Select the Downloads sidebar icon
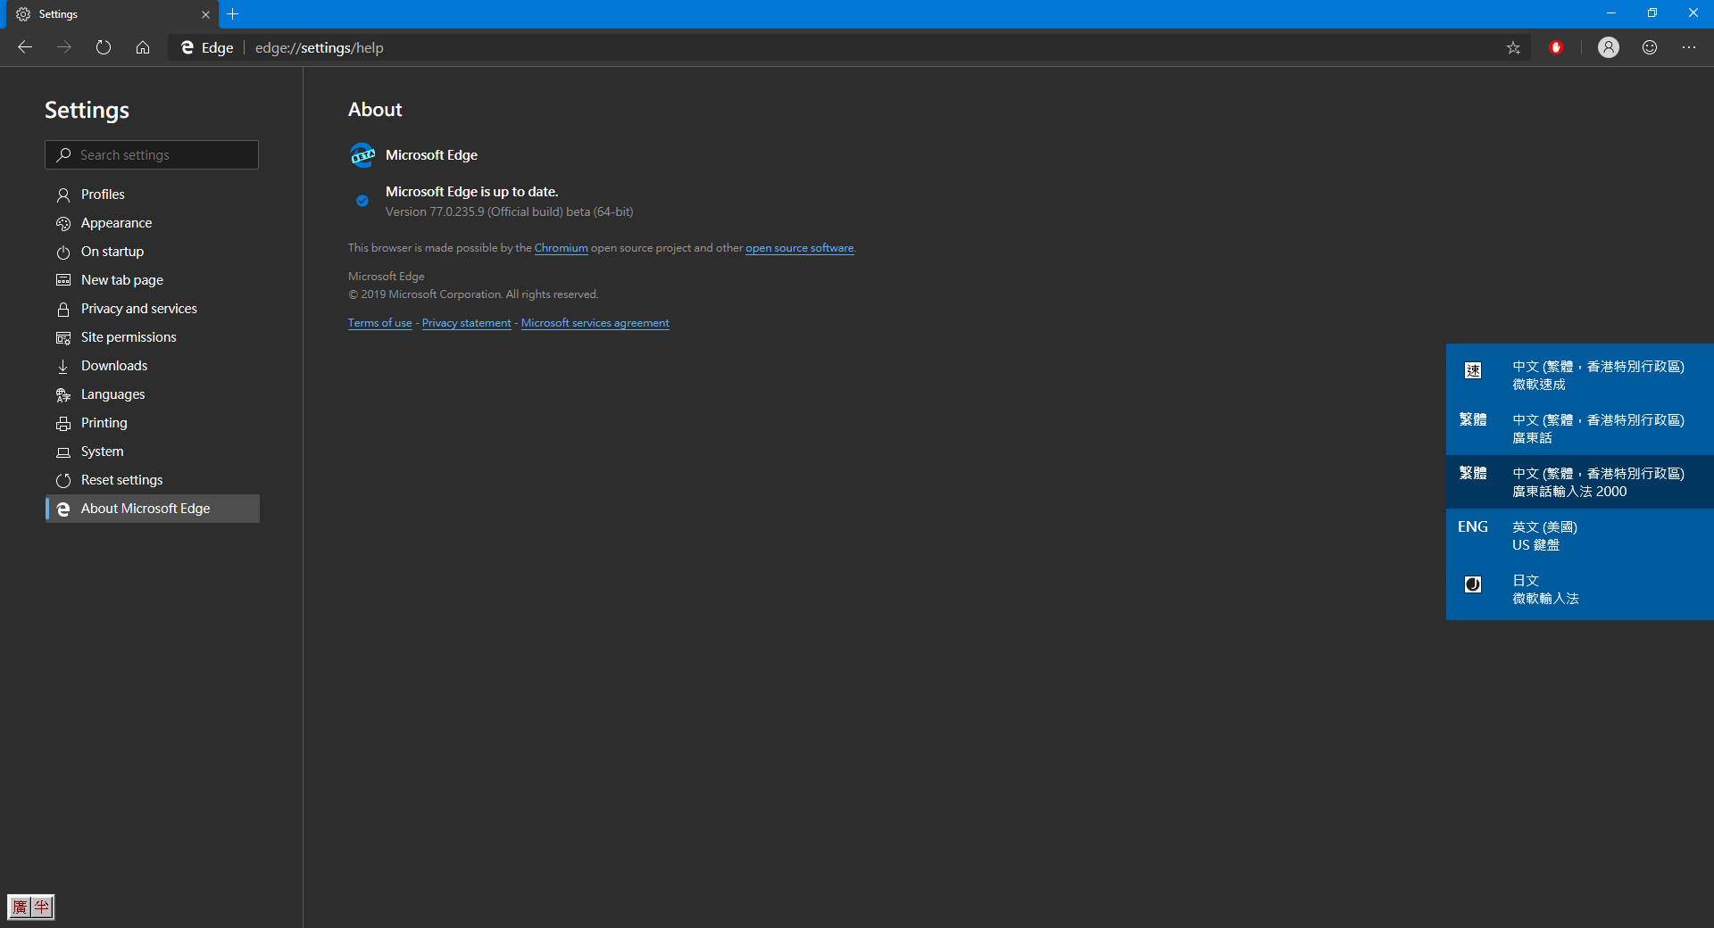Screen dimensions: 1714x928 (x=63, y=366)
